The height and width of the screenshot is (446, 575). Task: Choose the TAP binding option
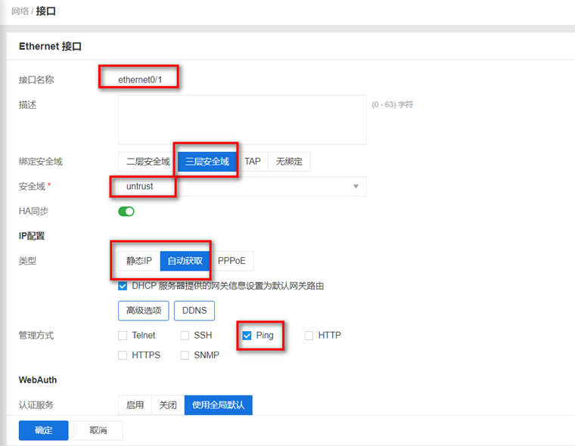coord(253,162)
